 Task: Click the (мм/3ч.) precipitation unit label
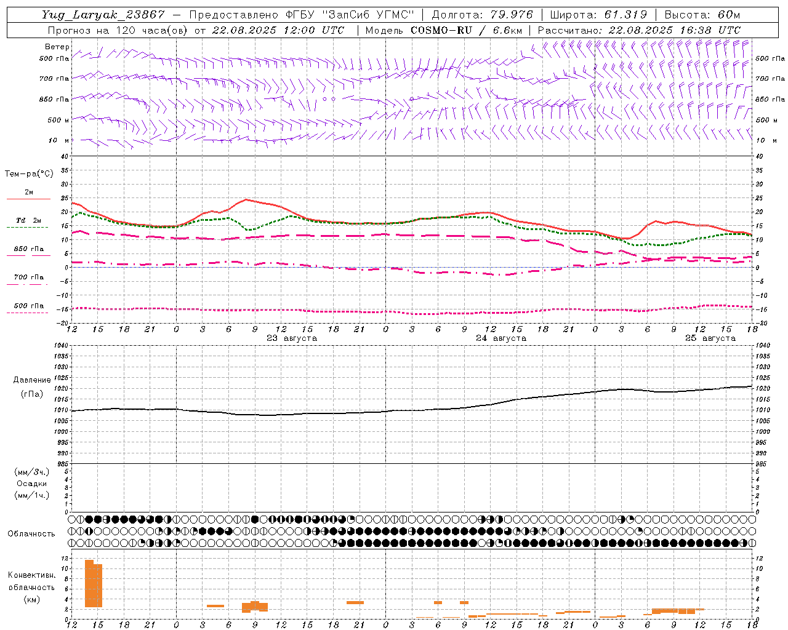(33, 472)
